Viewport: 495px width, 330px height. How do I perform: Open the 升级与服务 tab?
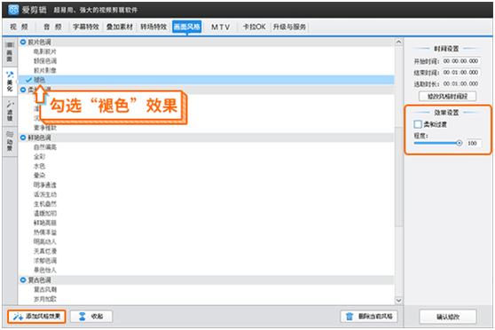coord(289,27)
